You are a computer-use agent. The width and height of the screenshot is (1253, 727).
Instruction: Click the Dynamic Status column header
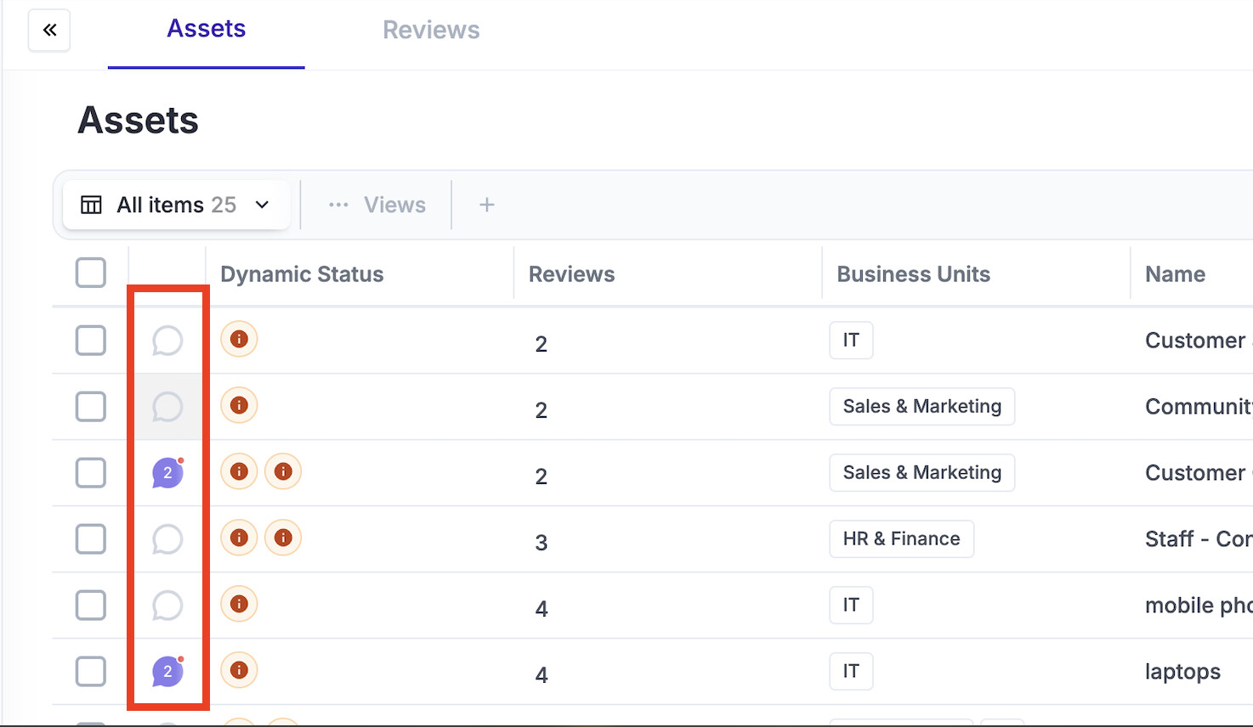point(302,274)
